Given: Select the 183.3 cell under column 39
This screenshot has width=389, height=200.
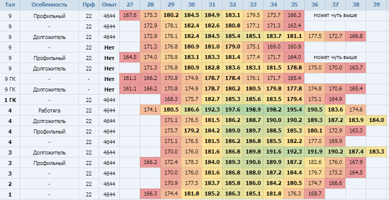Looking at the screenshot, I should 376,152.
